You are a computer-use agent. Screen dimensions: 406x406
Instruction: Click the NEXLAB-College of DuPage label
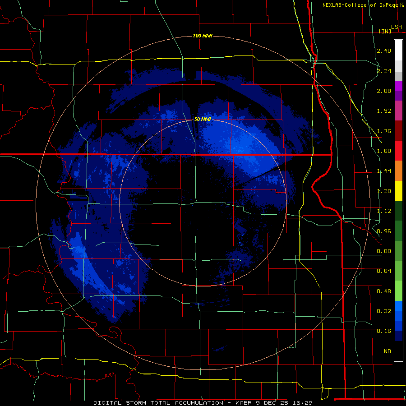pyautogui.click(x=360, y=5)
